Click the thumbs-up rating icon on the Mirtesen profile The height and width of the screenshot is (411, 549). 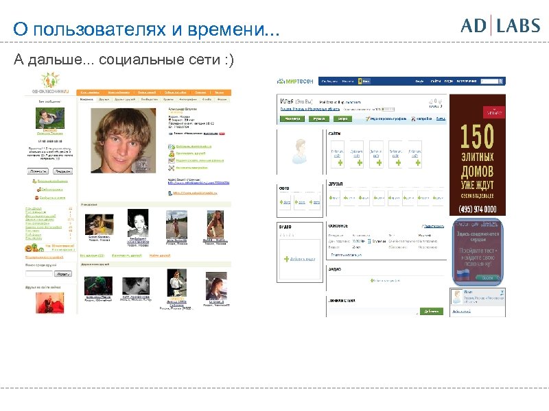coord(431,101)
